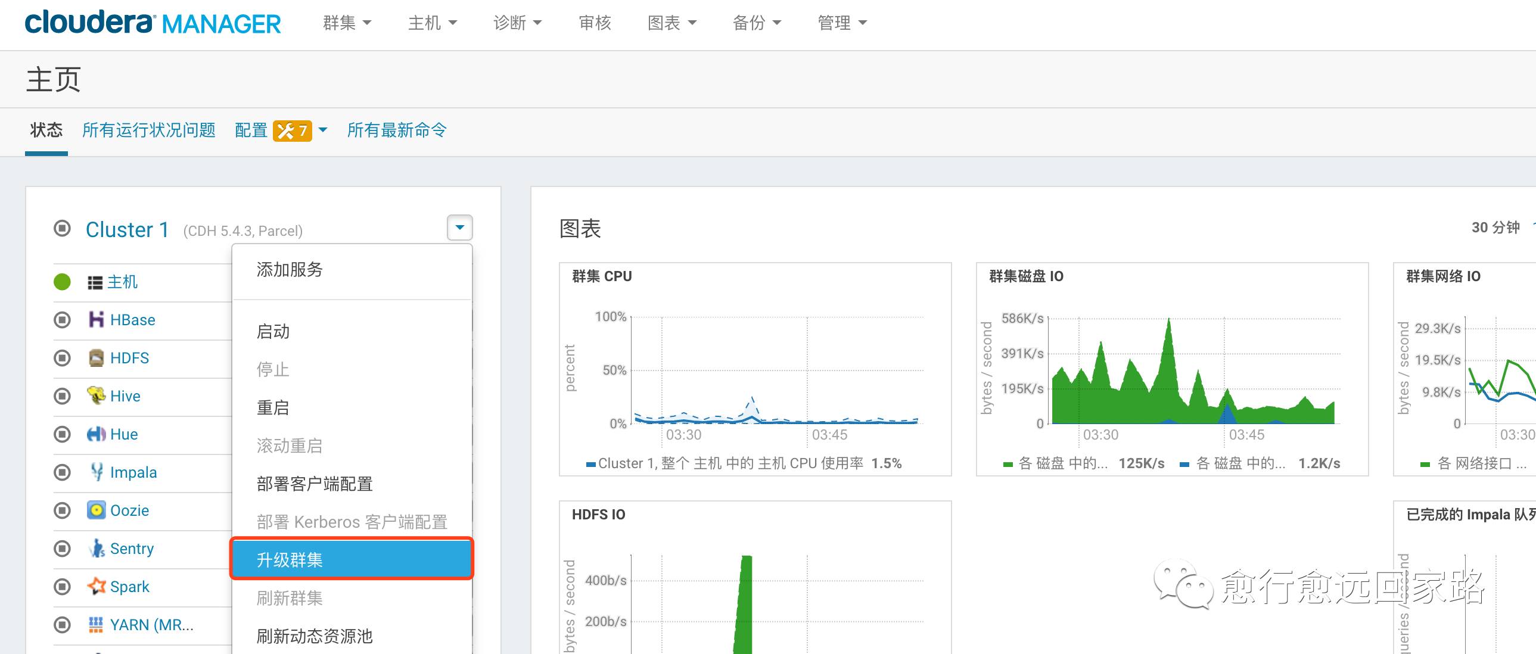Click the HBase stopped status icon
The image size is (1536, 654).
[62, 320]
